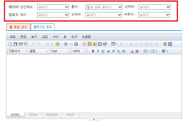Toggle italic formatting
This screenshot has height=121, width=187.
98,51
